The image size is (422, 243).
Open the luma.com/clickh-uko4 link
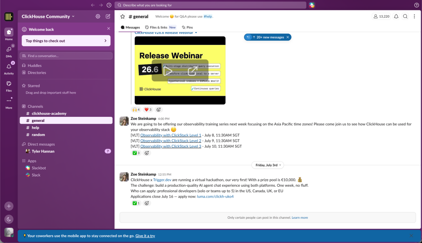pyautogui.click(x=215, y=197)
